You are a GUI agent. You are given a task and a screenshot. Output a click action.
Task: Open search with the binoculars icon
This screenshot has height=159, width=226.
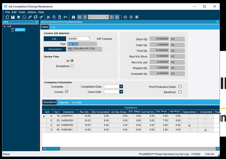(74, 17)
